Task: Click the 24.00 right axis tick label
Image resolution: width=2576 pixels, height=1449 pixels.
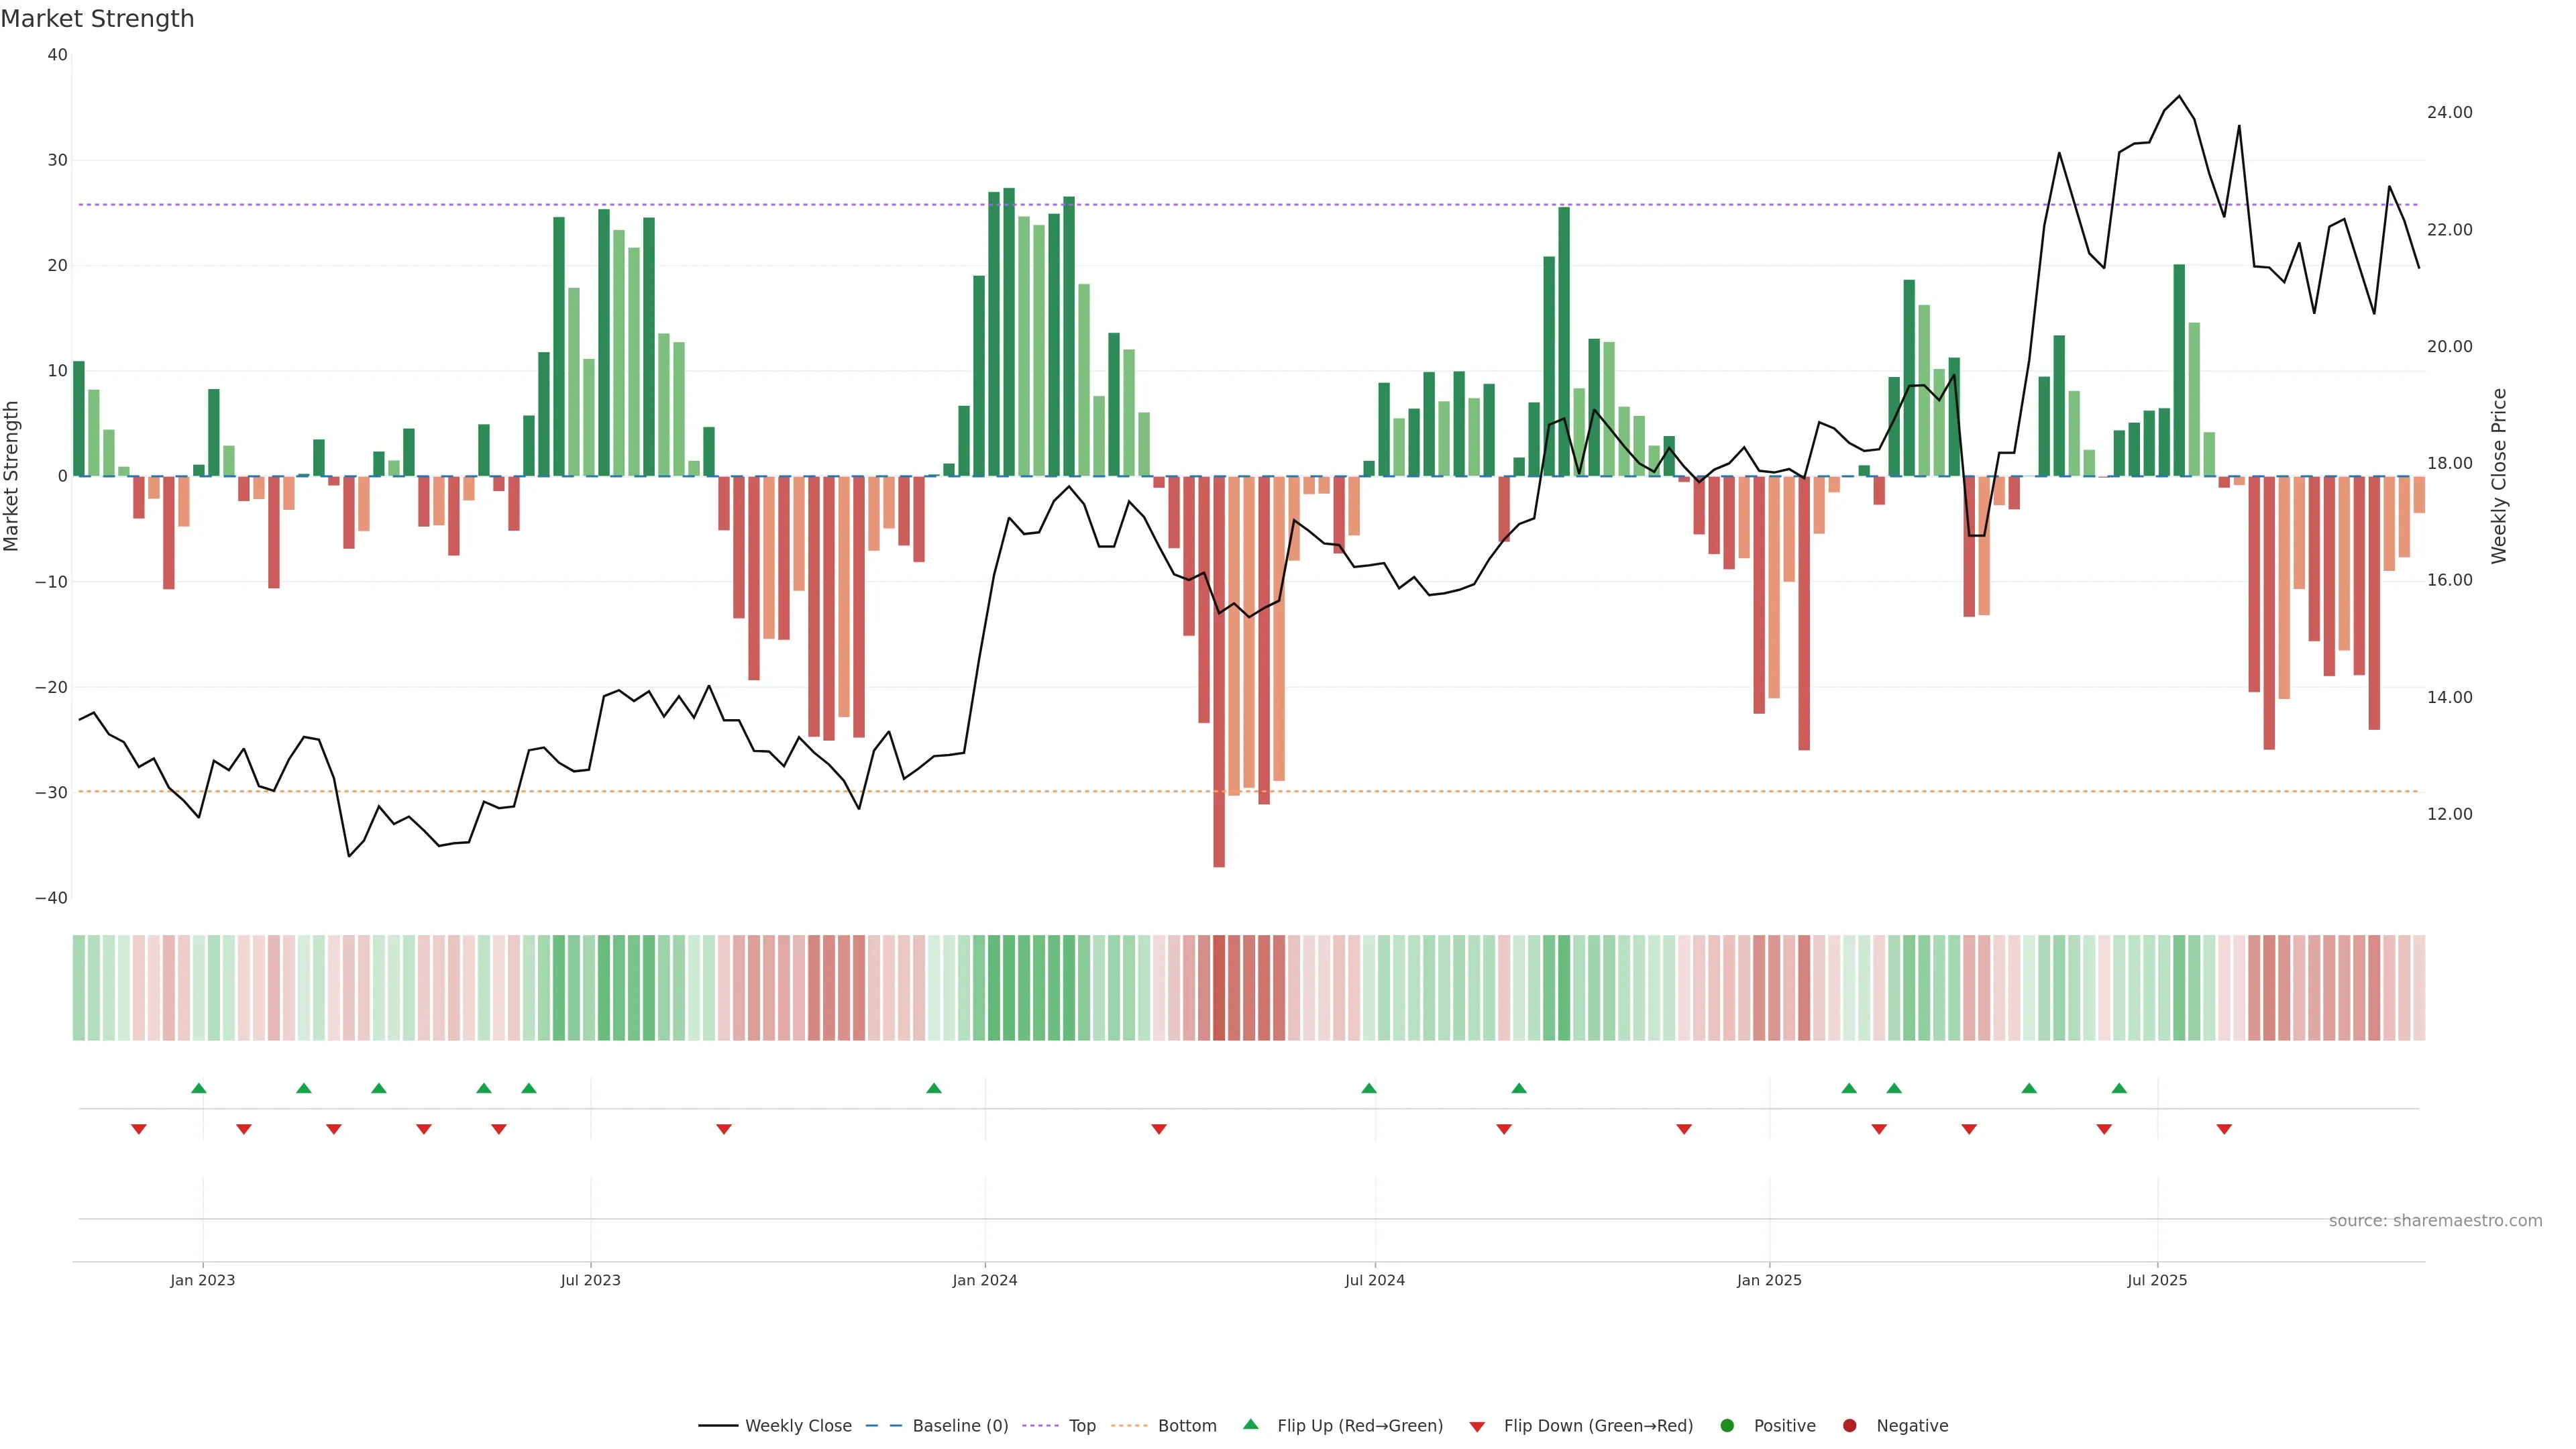Action: pos(2449,113)
